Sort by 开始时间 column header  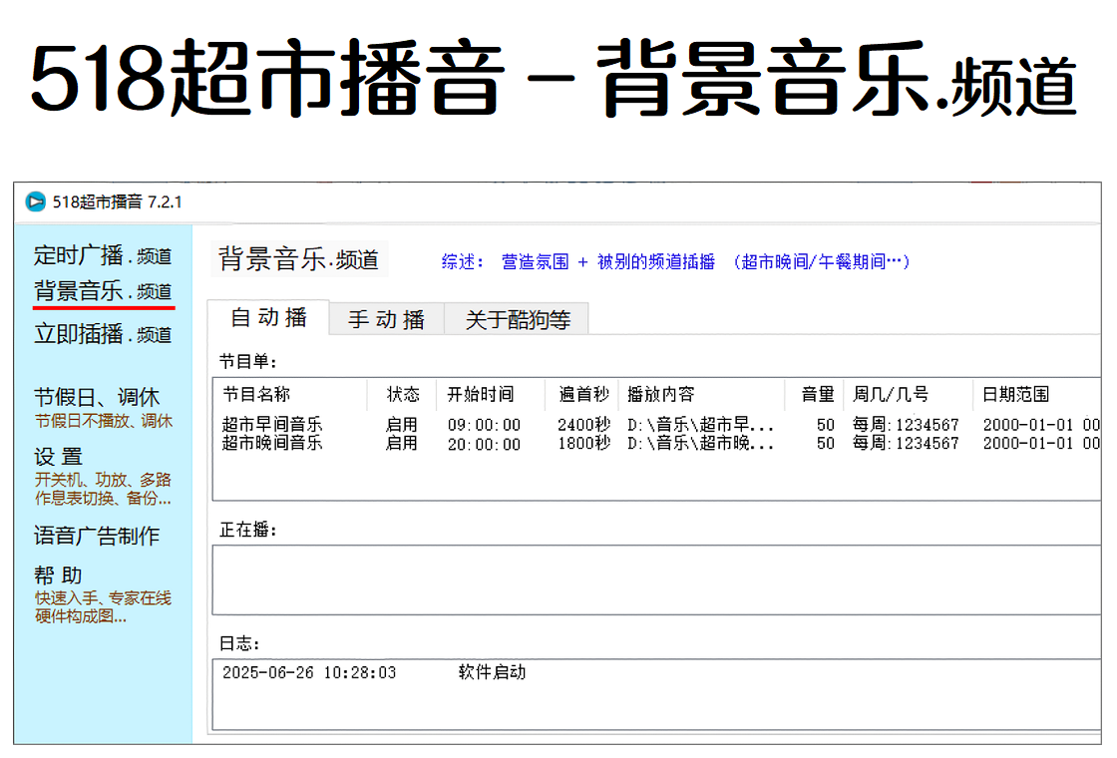(x=480, y=394)
